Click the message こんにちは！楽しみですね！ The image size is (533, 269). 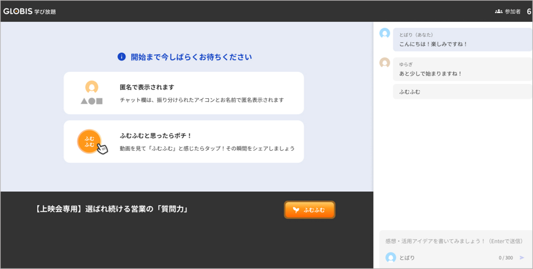click(x=433, y=44)
